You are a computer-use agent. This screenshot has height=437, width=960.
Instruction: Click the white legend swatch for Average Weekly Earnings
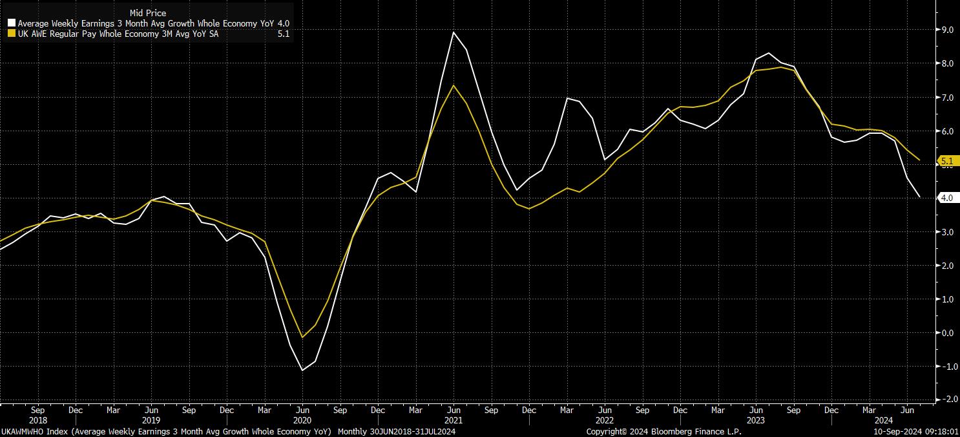click(12, 24)
